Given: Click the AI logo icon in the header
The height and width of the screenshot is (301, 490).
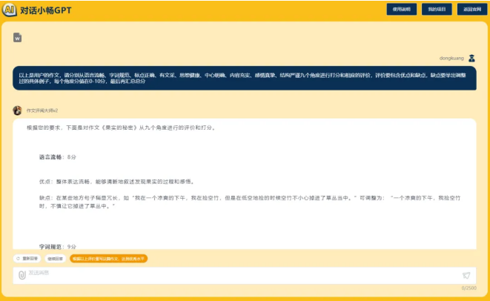Looking at the screenshot, I should click(9, 10).
